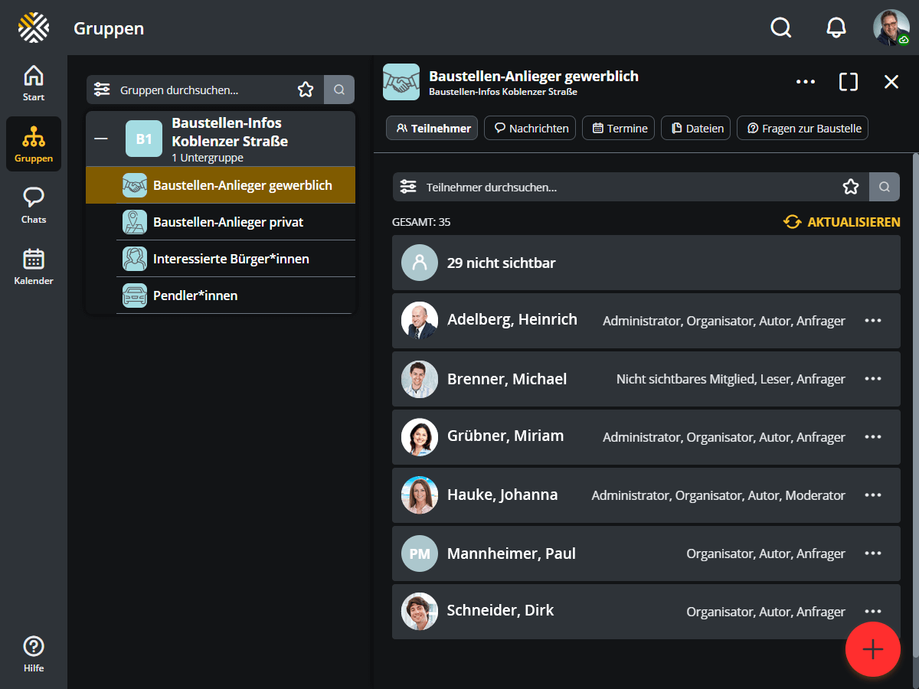Open the user profile avatar
This screenshot has width=919, height=689.
pos(891,28)
